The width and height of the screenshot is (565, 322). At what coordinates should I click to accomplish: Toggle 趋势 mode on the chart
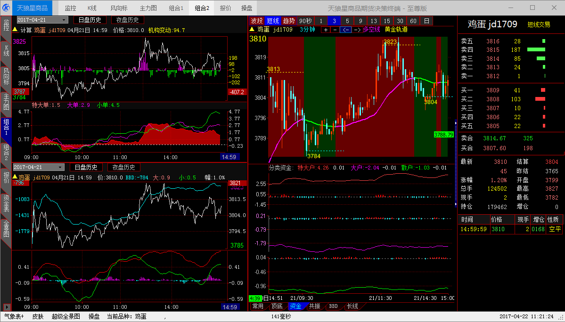(288, 21)
